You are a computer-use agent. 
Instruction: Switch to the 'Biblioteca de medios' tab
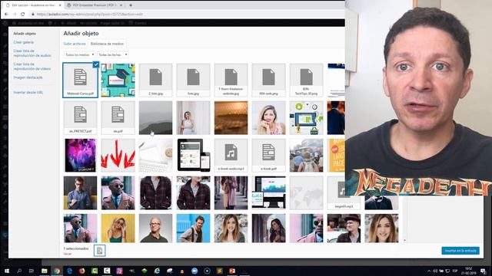[107, 44]
